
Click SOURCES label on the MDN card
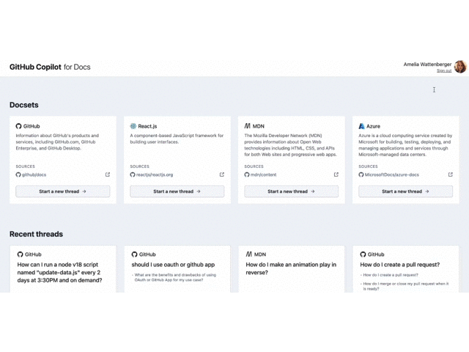click(254, 166)
